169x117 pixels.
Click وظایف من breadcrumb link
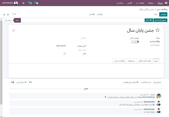click(x=162, y=9)
